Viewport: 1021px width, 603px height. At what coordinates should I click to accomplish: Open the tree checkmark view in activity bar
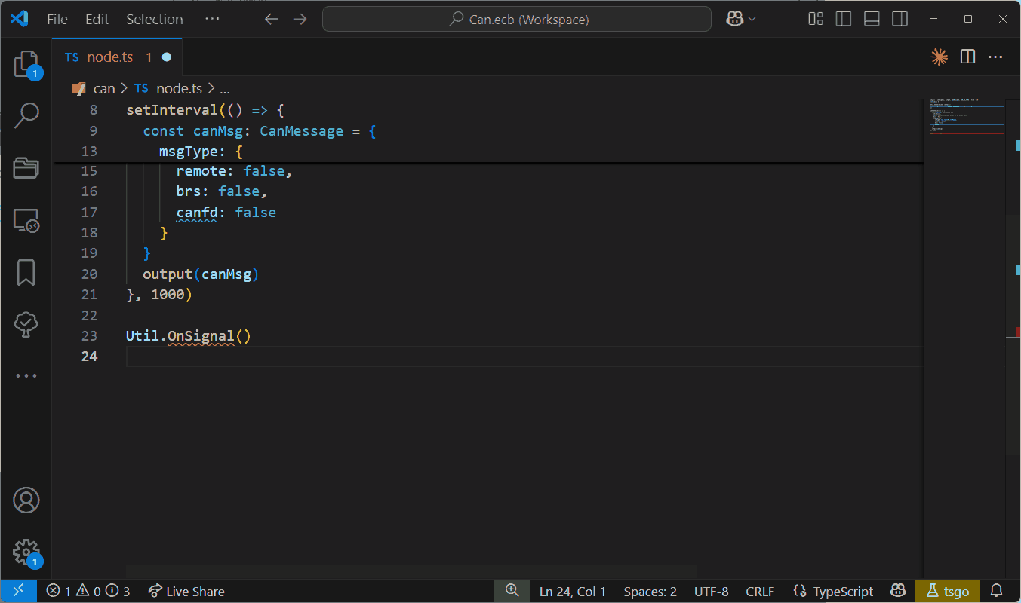click(x=26, y=324)
